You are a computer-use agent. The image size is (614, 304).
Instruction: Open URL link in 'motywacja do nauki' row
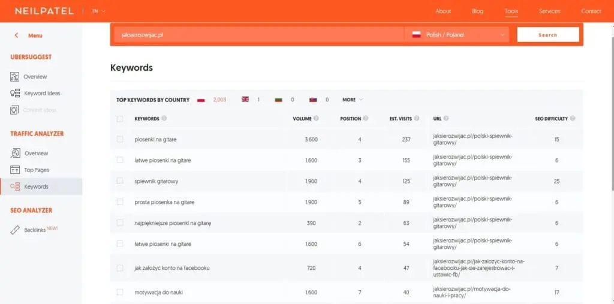[x=472, y=292]
